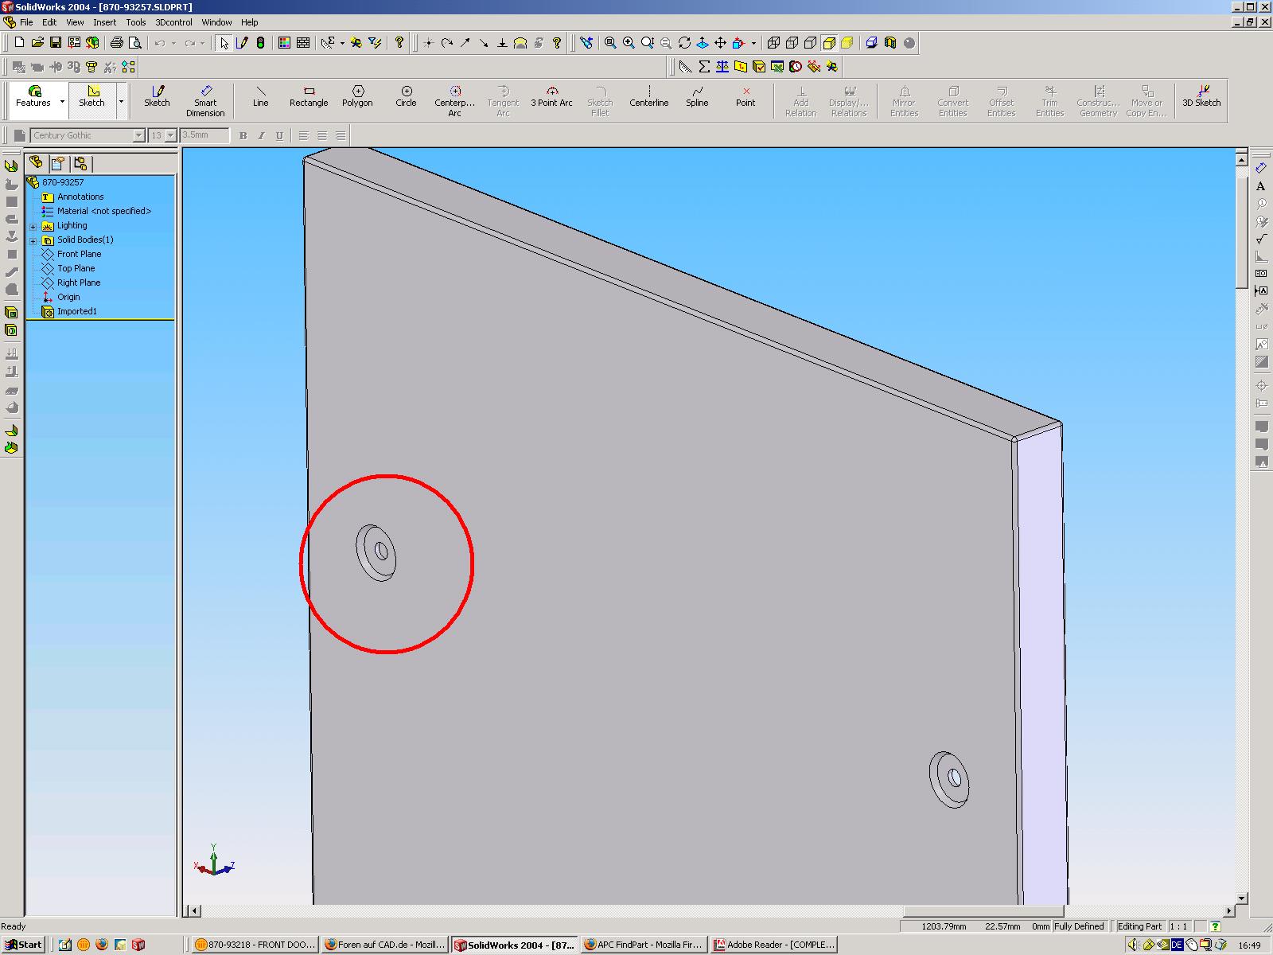1273x955 pixels.
Task: Switch to the PropertyManager tab
Action: point(58,164)
